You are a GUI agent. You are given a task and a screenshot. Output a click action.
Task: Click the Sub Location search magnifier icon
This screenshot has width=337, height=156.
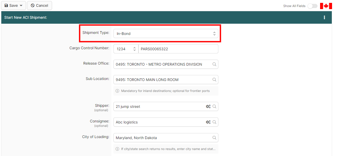tap(214, 80)
